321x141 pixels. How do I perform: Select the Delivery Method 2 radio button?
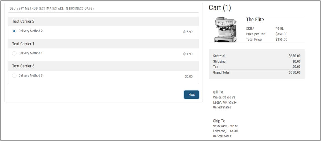[x=14, y=31]
